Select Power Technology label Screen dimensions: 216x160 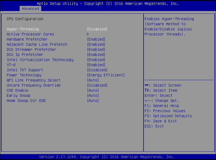(24, 75)
